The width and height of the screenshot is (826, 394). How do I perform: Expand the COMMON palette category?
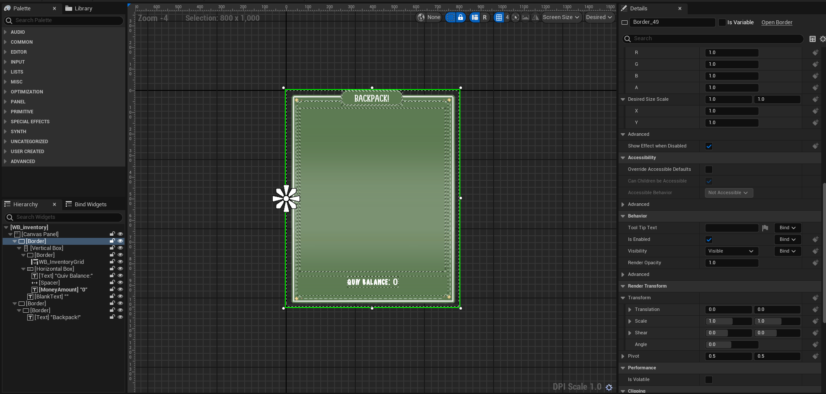click(x=22, y=42)
